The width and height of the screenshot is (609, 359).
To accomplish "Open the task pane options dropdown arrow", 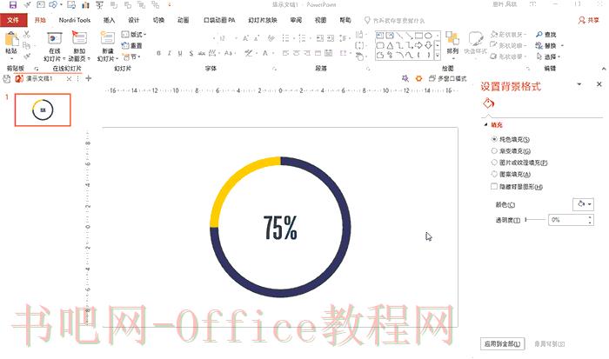I will click(579, 84).
